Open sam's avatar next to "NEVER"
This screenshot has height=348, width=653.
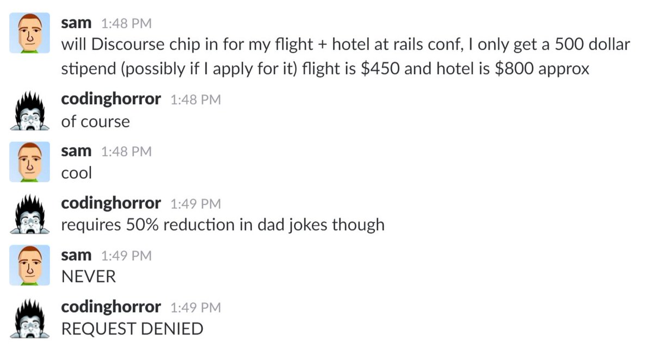[x=29, y=265]
